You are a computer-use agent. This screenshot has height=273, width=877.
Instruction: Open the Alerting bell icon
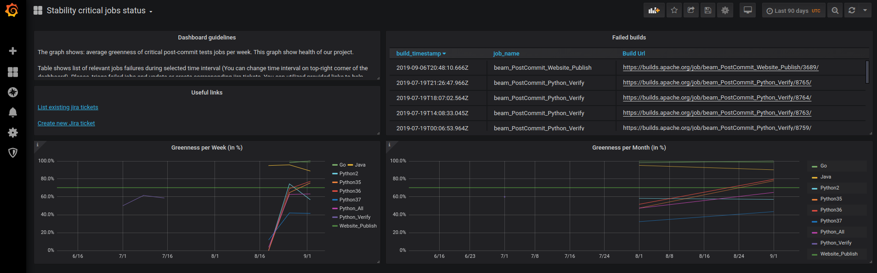[x=13, y=112]
